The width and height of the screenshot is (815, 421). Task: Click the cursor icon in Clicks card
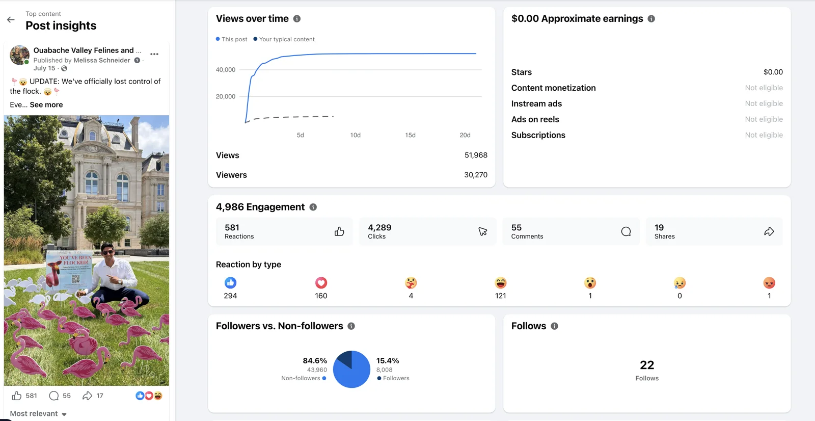(483, 231)
